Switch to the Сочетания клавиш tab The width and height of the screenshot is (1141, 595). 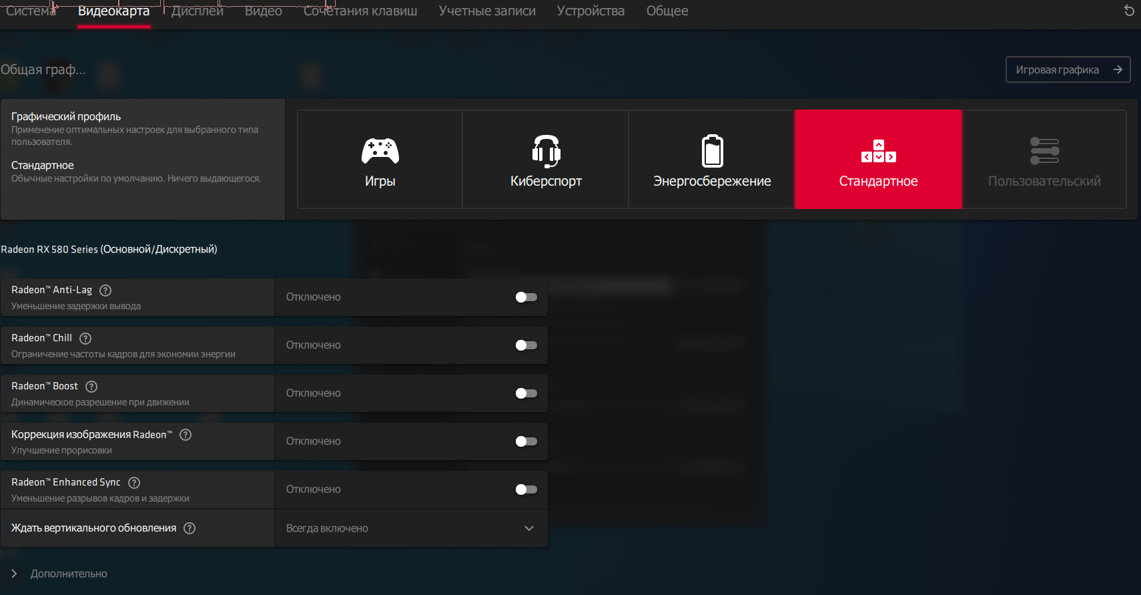tap(360, 11)
